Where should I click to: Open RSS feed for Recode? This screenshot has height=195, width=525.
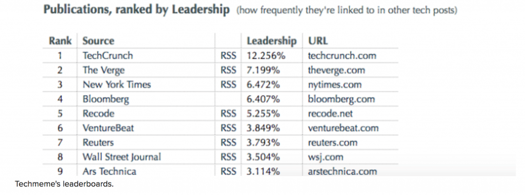pos(229,114)
